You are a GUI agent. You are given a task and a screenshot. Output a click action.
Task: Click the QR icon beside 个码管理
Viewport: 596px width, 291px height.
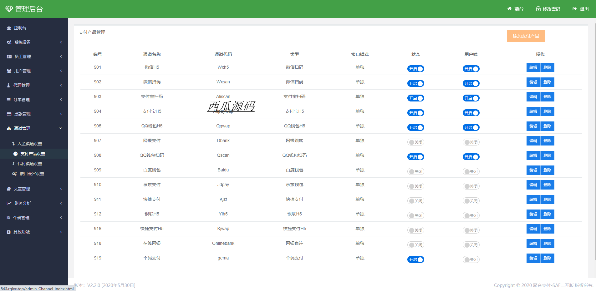point(8,218)
